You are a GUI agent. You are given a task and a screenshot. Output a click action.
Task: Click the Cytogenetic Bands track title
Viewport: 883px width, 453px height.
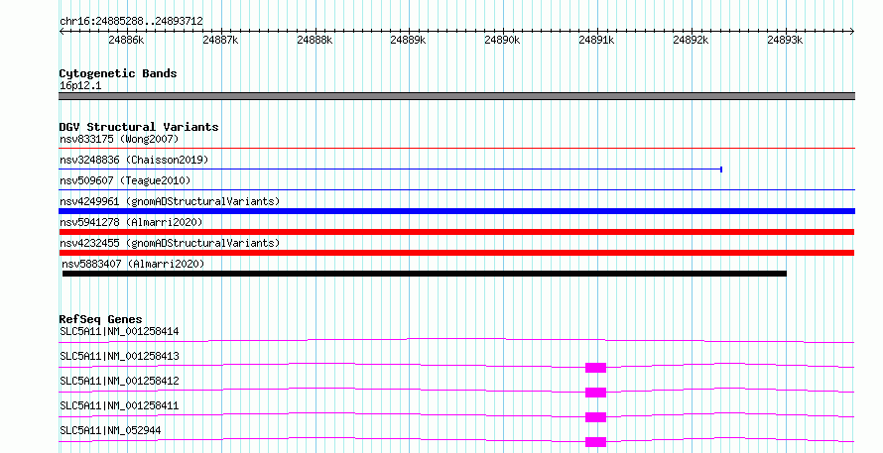[118, 73]
